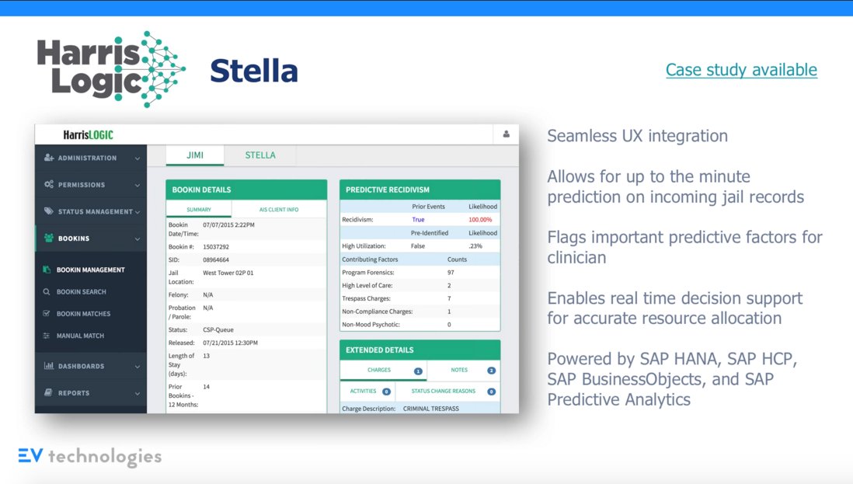Screen dimensions: 853x484
Task: Click the Administration menu label
Action: point(87,158)
